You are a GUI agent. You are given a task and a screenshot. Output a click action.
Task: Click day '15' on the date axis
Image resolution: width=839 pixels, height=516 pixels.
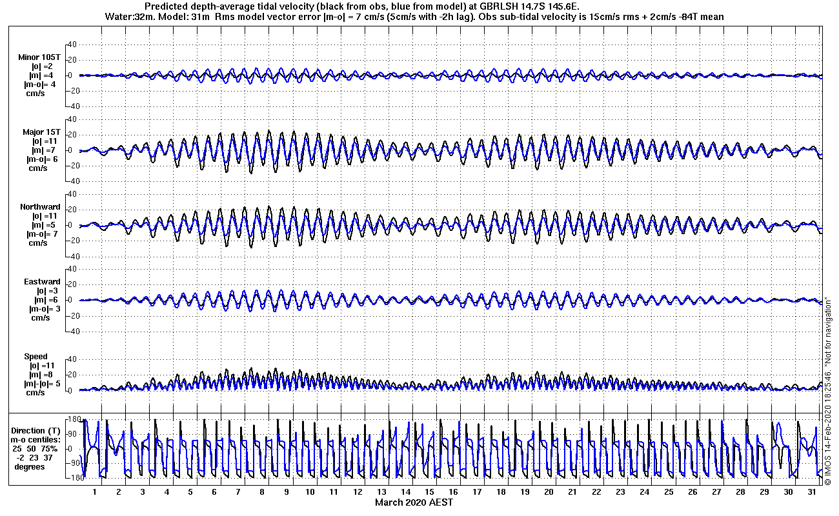pyautogui.click(x=429, y=492)
